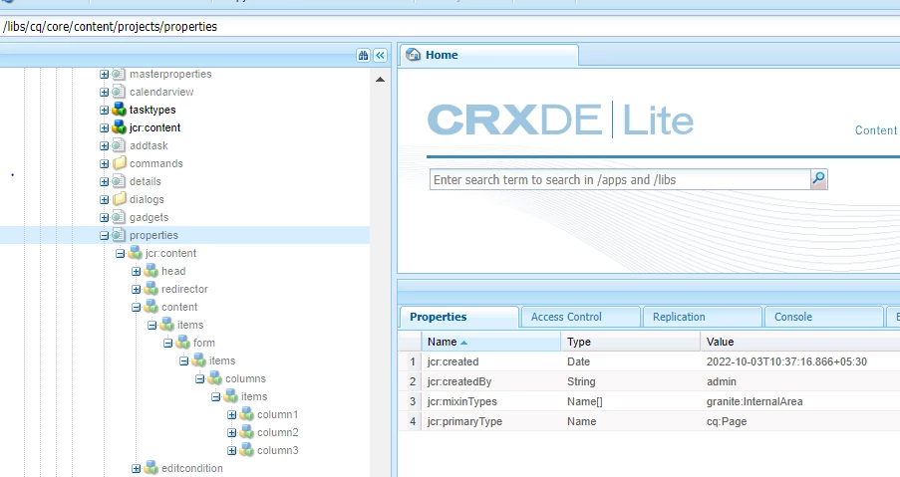Click the dialogs folder icon
This screenshot has height=477, width=900.
pyautogui.click(x=119, y=199)
